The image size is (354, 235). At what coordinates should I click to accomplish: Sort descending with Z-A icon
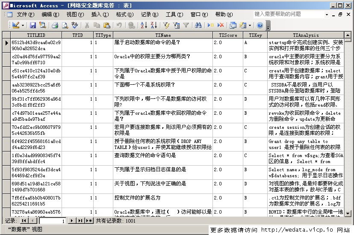pyautogui.click(x=154, y=25)
